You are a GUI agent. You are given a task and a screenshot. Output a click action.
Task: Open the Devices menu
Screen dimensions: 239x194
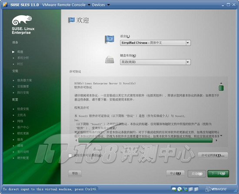(x=99, y=5)
